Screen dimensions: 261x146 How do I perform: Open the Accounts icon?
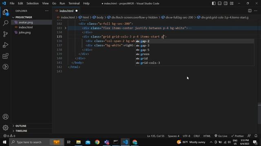coord(5,117)
